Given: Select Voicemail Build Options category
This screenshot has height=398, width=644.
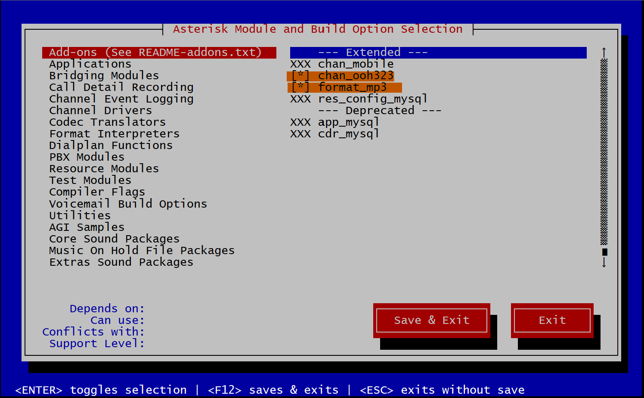Looking at the screenshot, I should (x=128, y=203).
